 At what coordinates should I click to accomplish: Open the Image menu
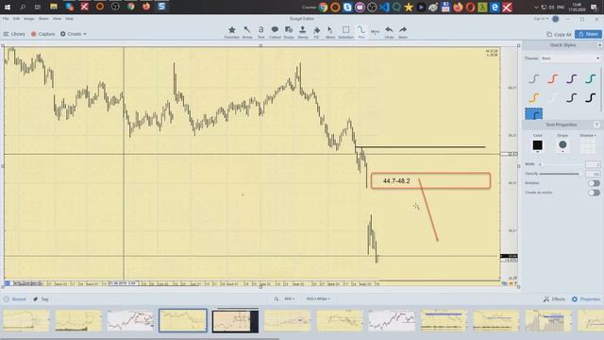pyautogui.click(x=29, y=19)
